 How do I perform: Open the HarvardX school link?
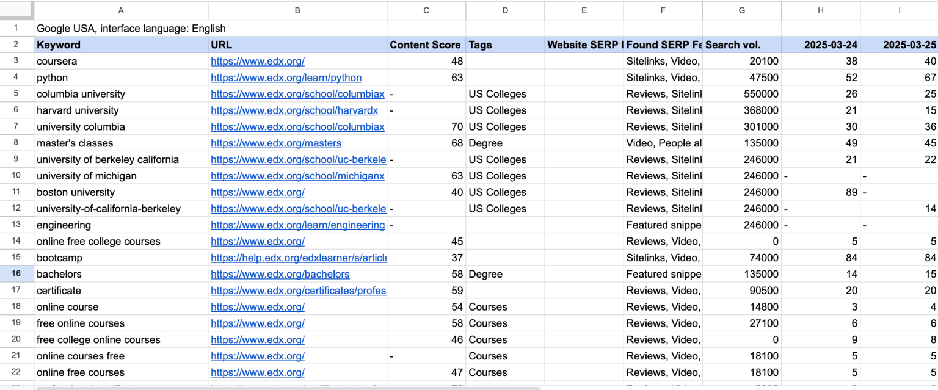click(x=293, y=110)
